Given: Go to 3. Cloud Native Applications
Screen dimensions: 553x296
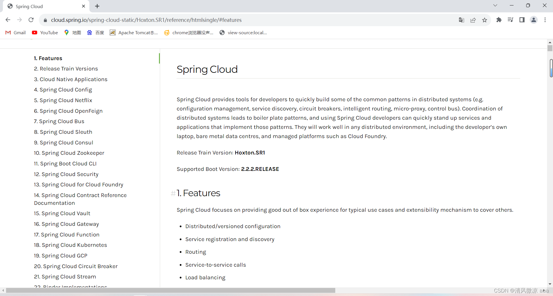Looking at the screenshot, I should [x=71, y=79].
